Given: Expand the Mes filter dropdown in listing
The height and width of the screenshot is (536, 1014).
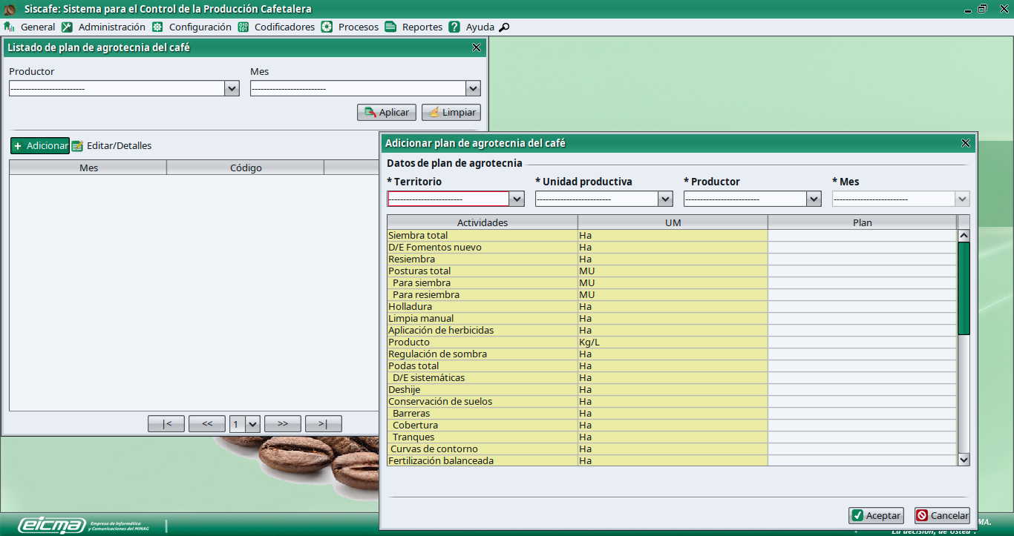Looking at the screenshot, I should (473, 88).
